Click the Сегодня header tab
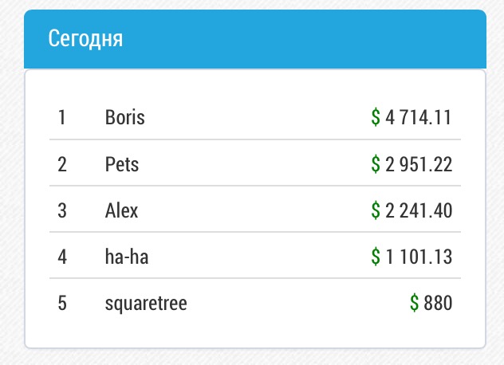The image size is (504, 365). [255, 39]
